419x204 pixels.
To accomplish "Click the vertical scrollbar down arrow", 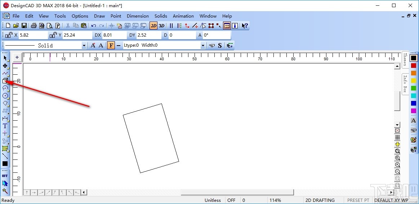I will [x=397, y=125].
